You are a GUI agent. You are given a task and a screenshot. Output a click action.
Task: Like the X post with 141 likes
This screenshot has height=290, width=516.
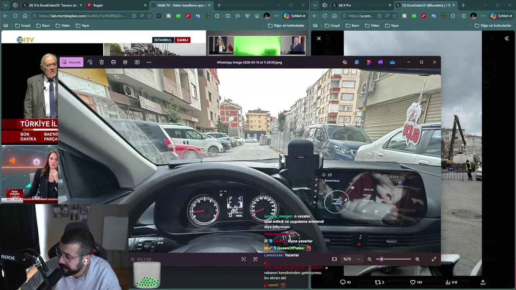tap(416, 282)
